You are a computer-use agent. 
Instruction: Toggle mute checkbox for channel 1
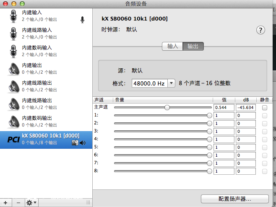[265, 116]
